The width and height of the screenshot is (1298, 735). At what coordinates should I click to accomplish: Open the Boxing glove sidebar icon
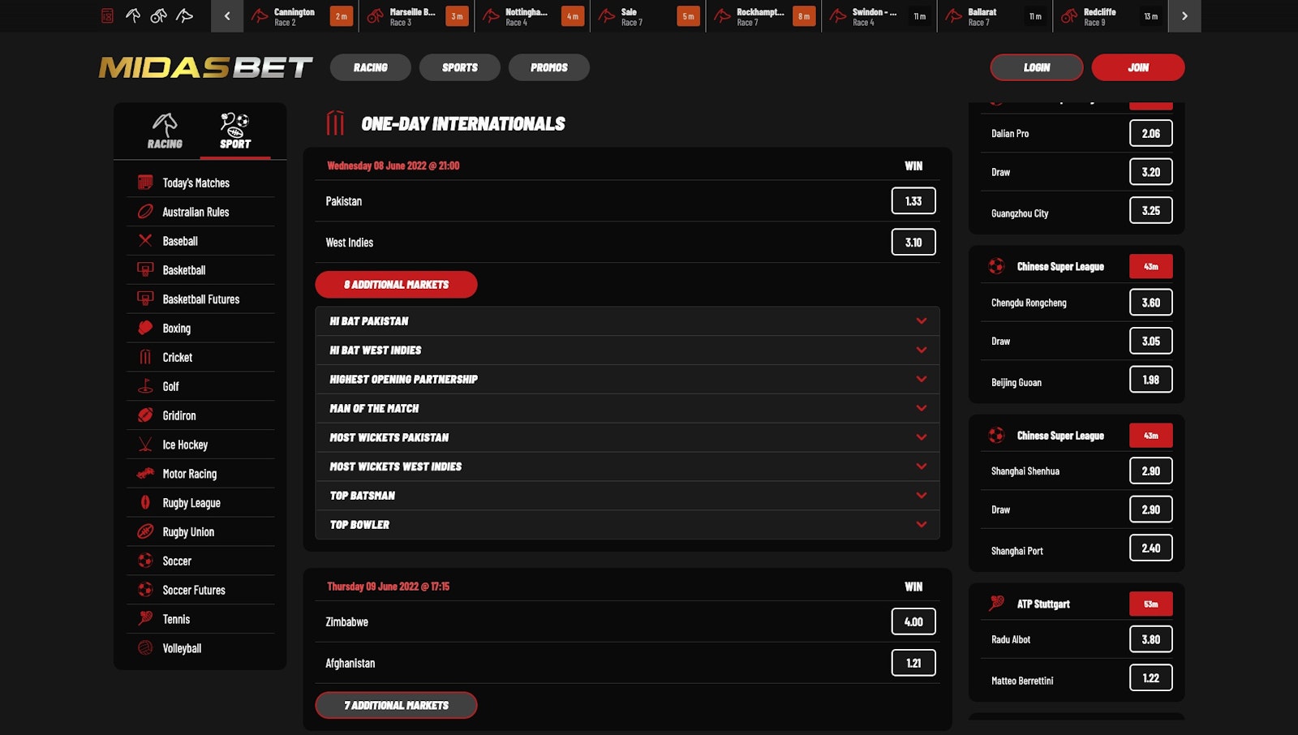pyautogui.click(x=145, y=328)
